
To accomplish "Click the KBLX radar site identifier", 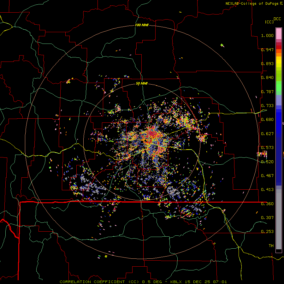I will (x=177, y=282).
